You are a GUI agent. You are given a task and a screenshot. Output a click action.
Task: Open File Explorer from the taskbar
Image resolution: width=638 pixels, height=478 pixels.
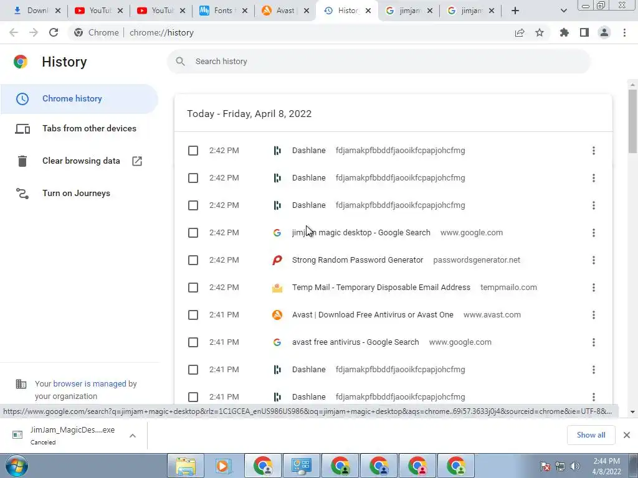point(186,466)
